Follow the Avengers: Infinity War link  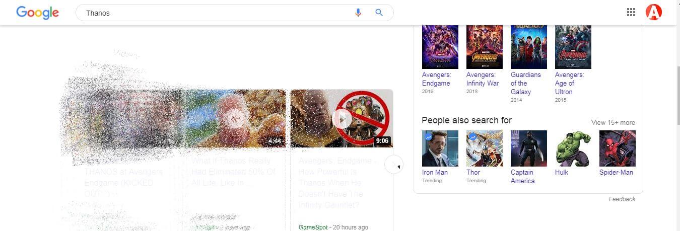click(x=483, y=79)
